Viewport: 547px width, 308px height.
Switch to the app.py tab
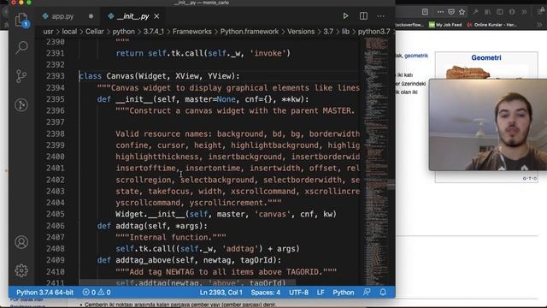click(x=62, y=16)
